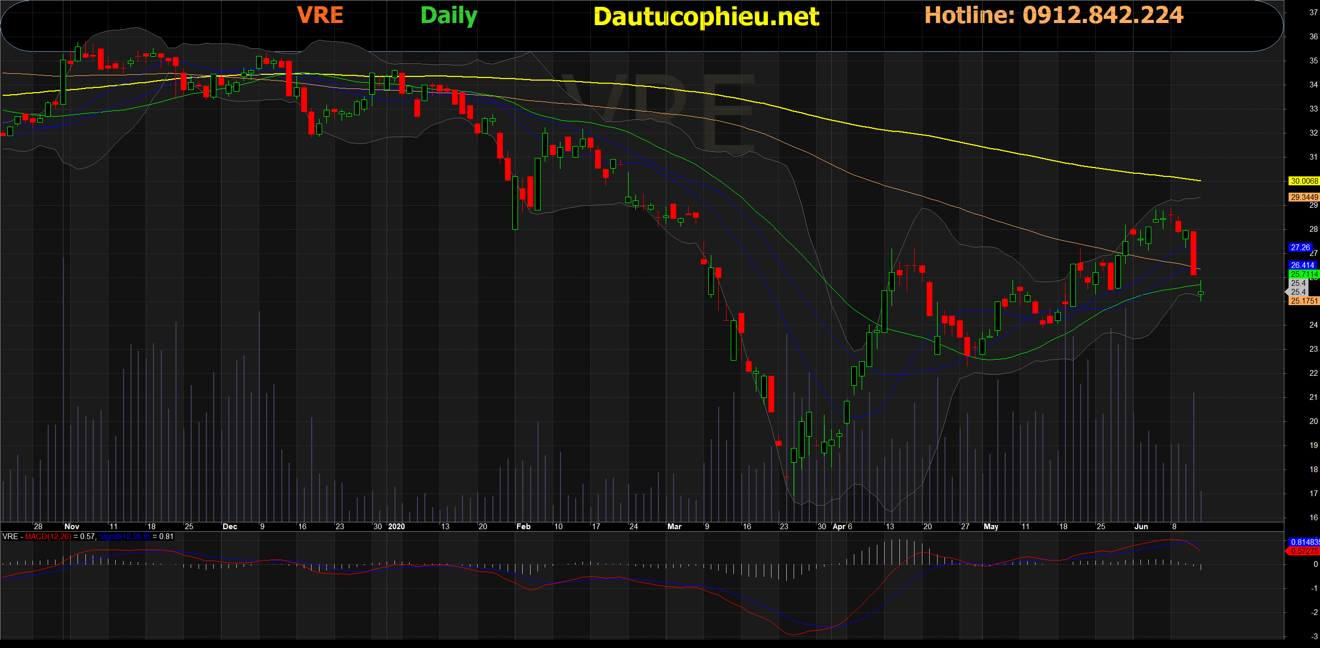Open the Dautucophieu.net link

point(706,17)
